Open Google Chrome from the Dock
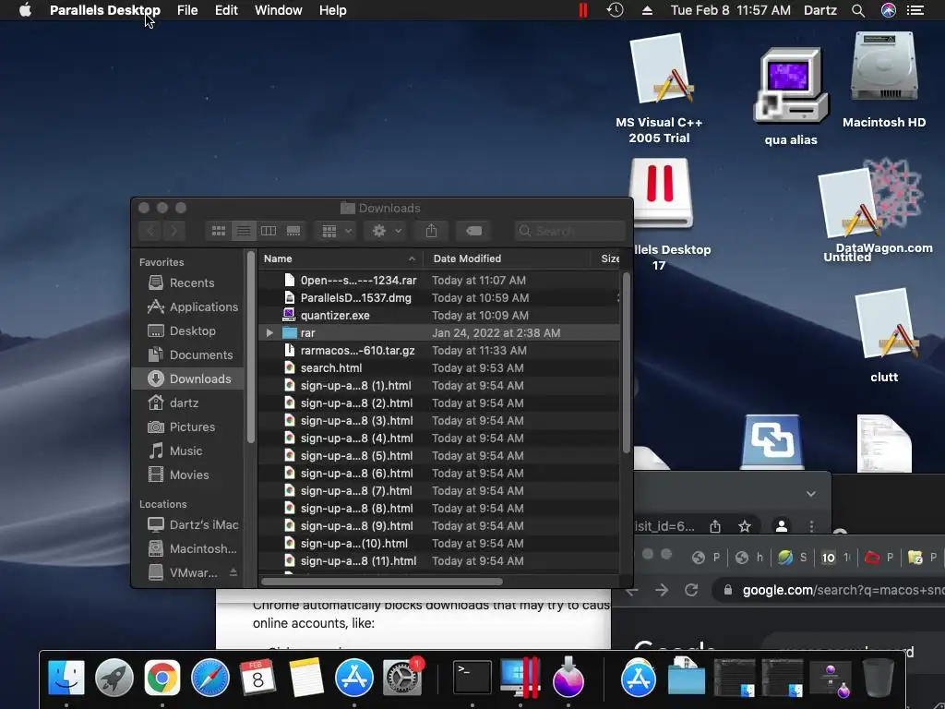Image resolution: width=945 pixels, height=709 pixels. coord(162,678)
